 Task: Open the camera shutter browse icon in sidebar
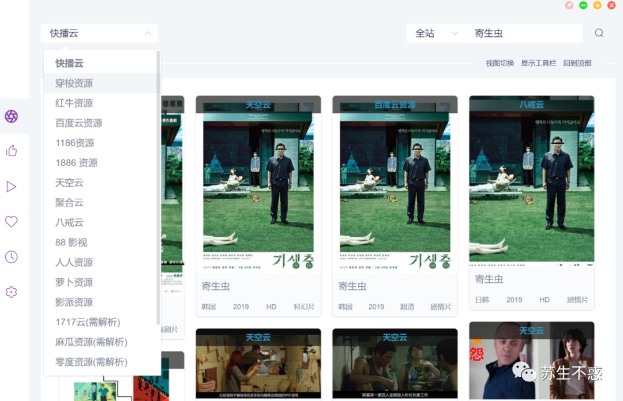point(11,116)
